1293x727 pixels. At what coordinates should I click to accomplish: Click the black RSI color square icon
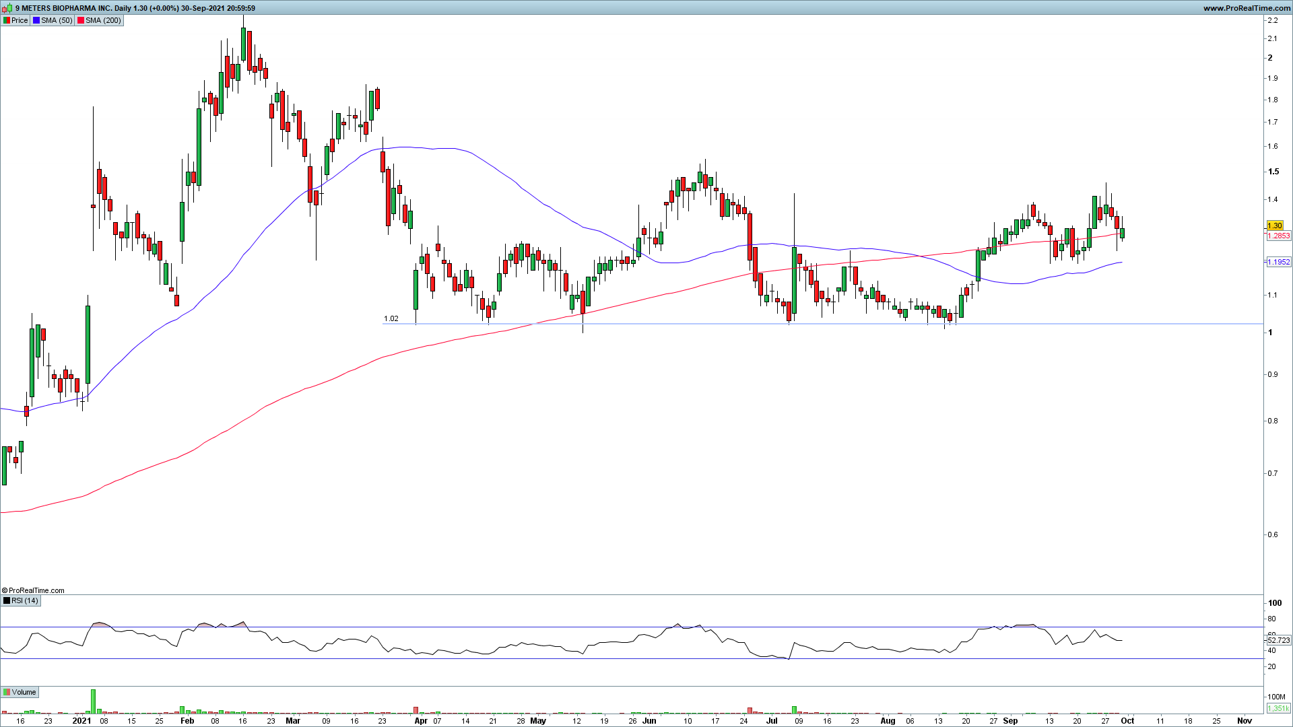[x=7, y=600]
